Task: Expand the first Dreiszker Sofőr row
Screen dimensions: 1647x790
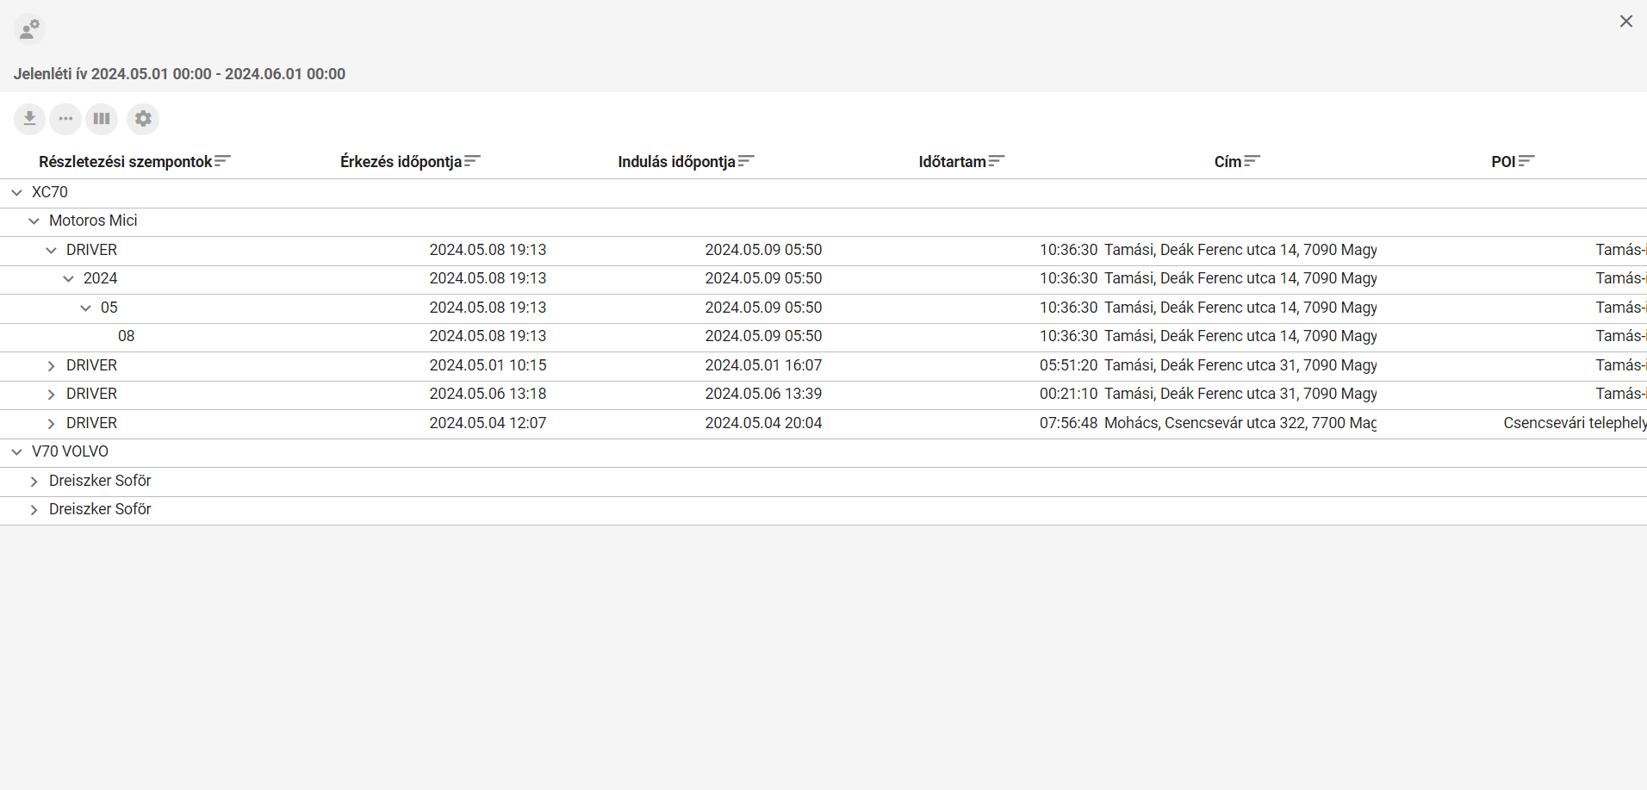Action: (x=34, y=482)
